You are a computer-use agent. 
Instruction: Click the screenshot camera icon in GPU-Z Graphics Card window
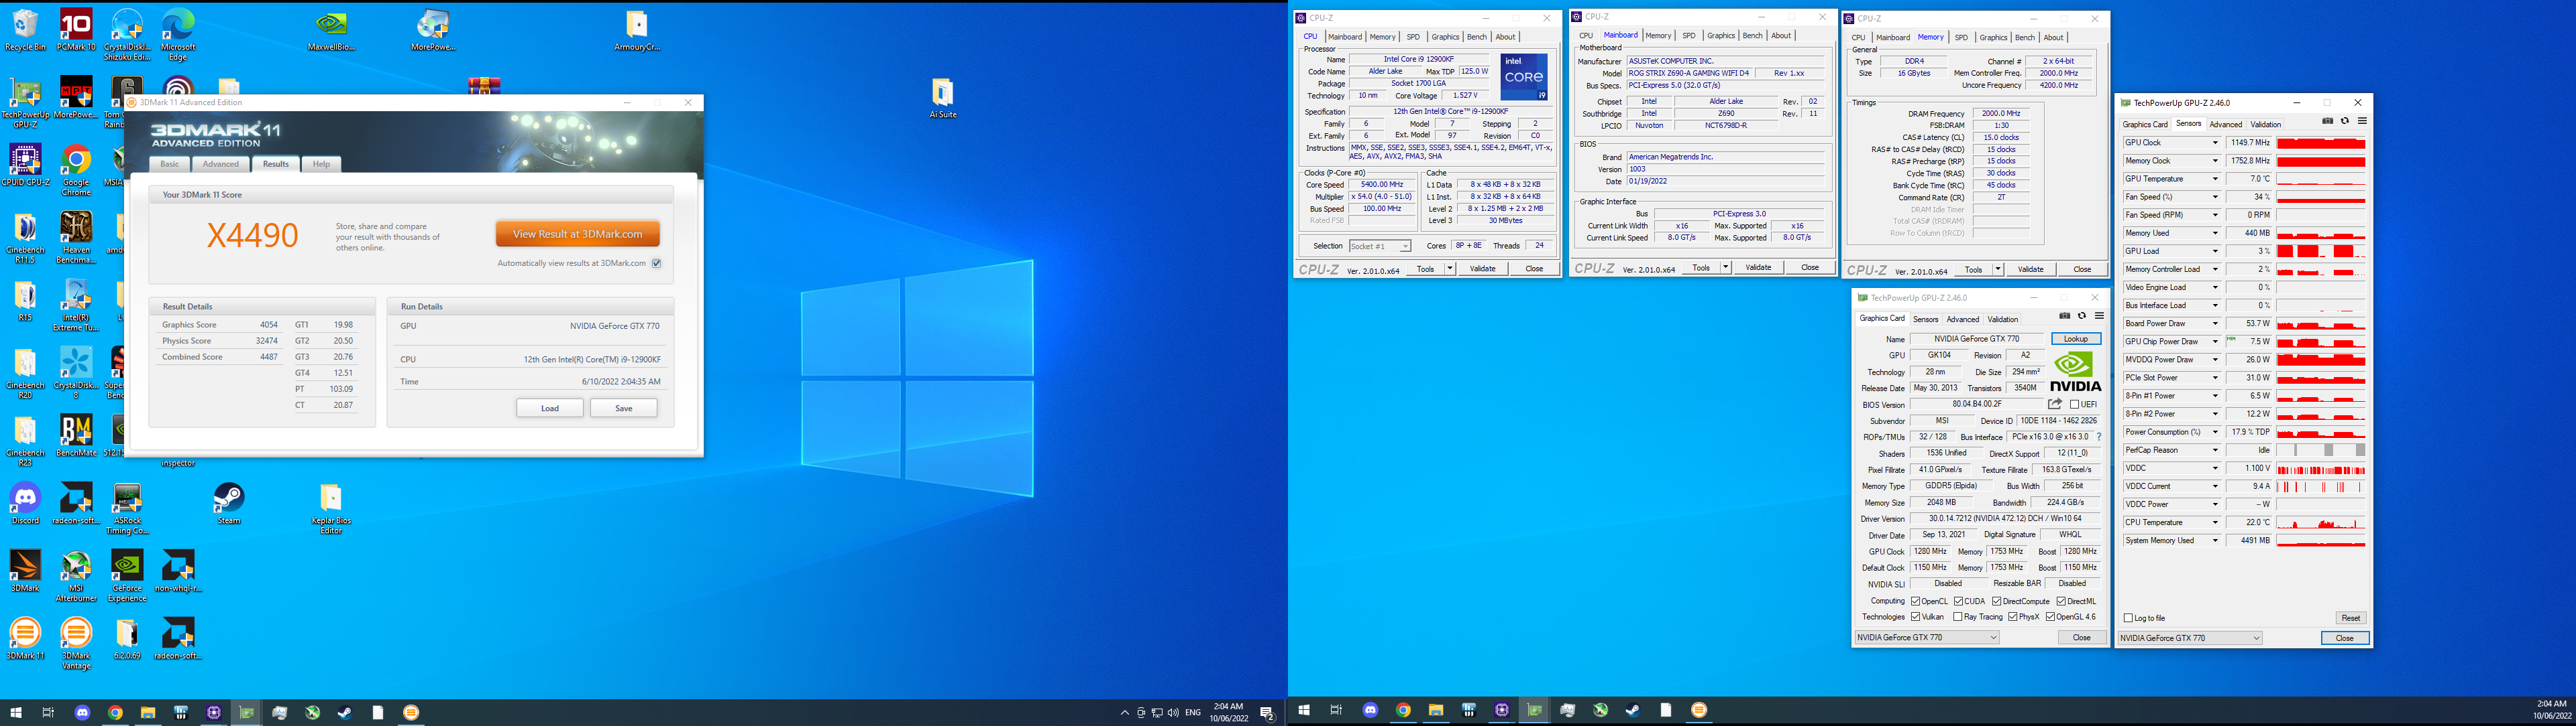click(x=2064, y=315)
